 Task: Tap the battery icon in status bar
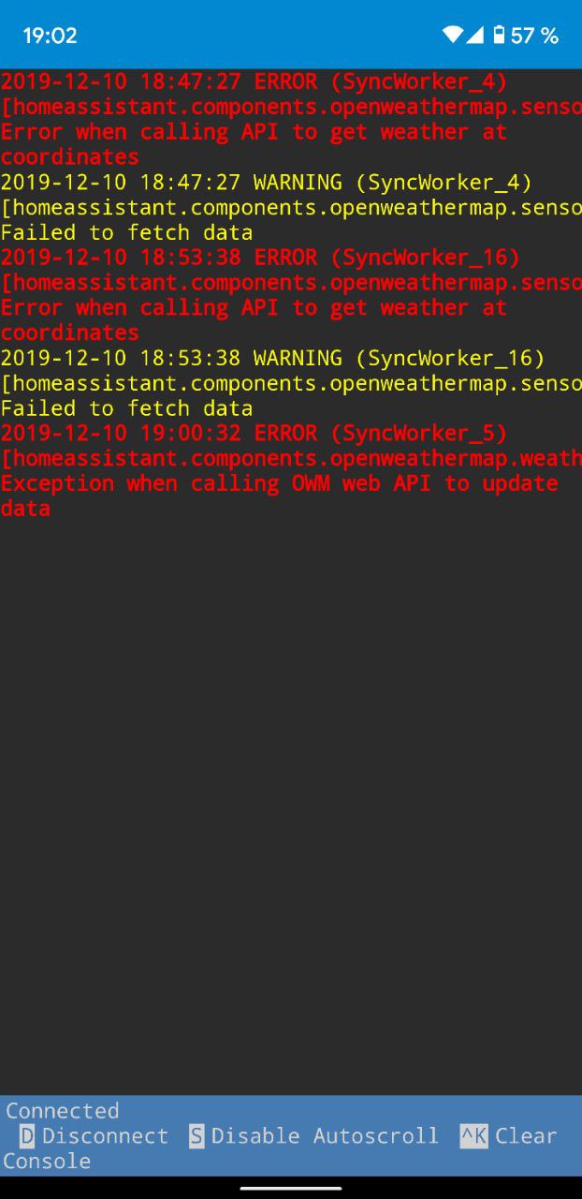click(x=499, y=35)
